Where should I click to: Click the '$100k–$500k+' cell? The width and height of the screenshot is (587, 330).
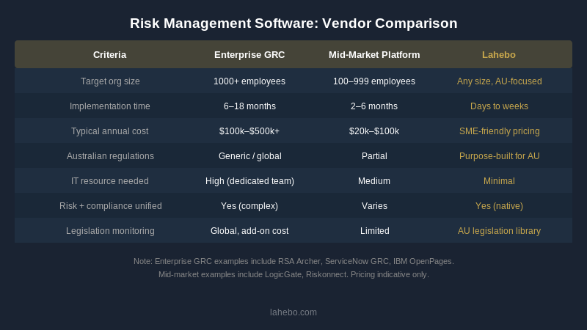[x=249, y=131]
